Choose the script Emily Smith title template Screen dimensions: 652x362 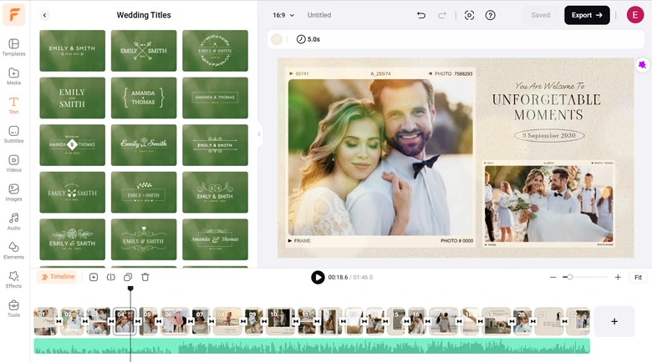tap(144, 145)
